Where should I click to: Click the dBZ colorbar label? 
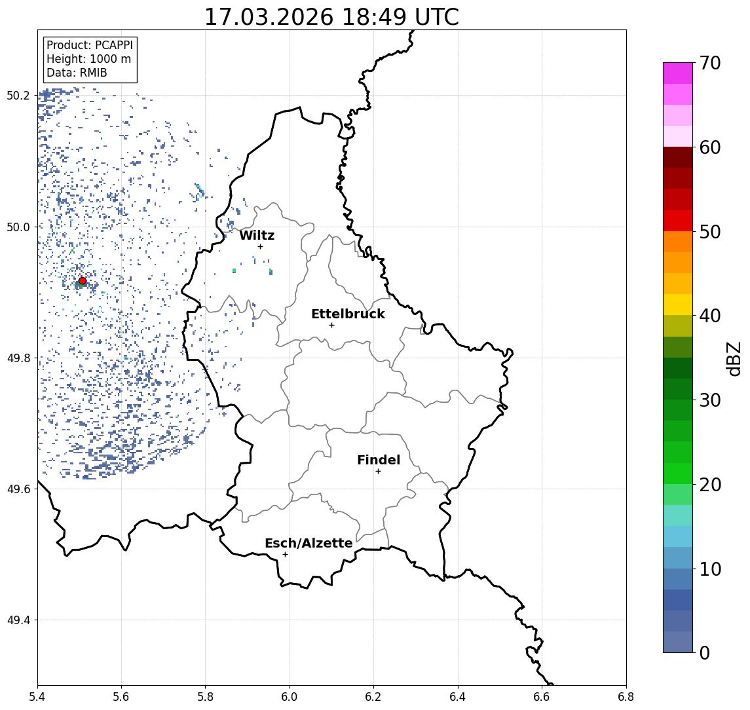[x=734, y=359]
